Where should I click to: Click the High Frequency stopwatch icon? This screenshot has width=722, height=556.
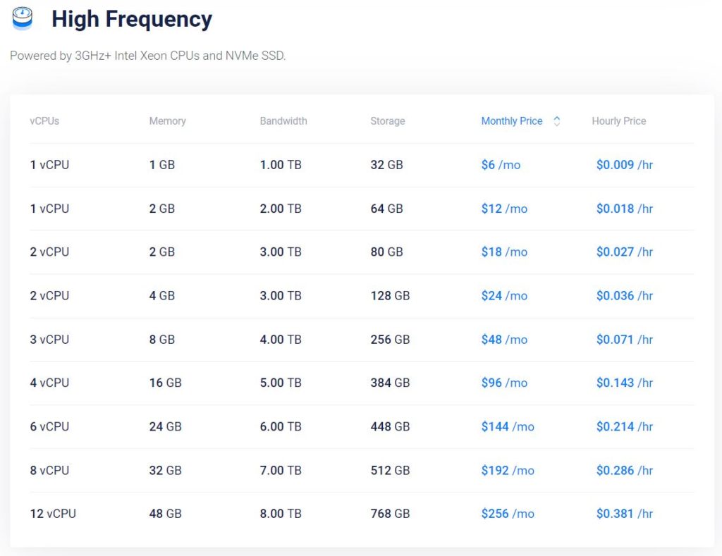tap(22, 18)
